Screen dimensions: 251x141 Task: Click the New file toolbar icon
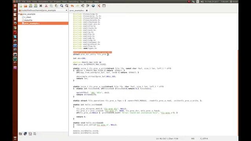20,6
